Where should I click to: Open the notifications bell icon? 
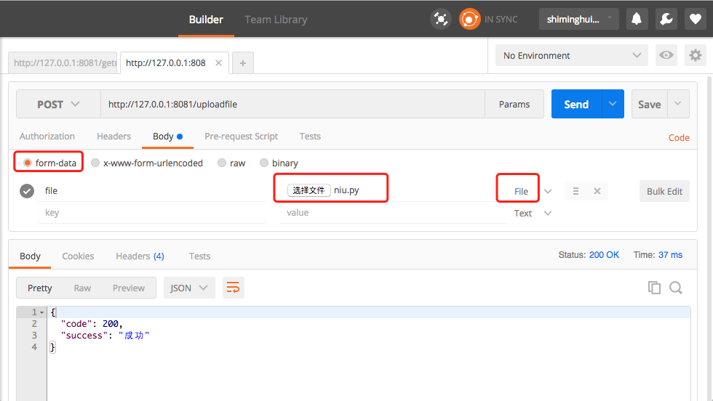637,19
